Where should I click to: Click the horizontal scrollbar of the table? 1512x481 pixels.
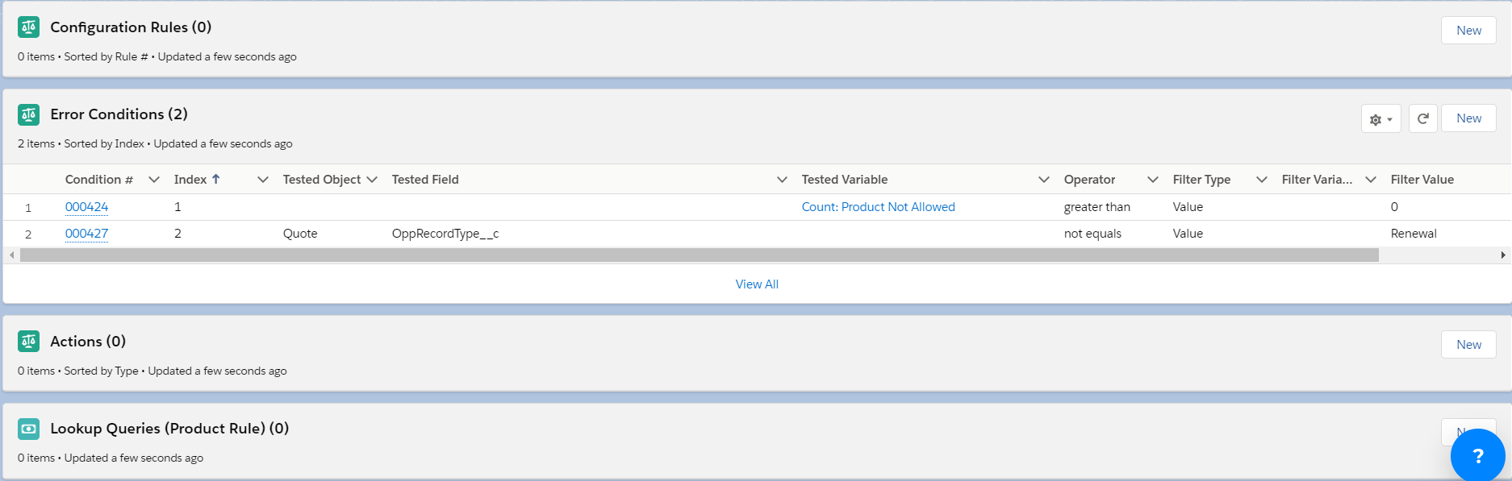point(699,255)
